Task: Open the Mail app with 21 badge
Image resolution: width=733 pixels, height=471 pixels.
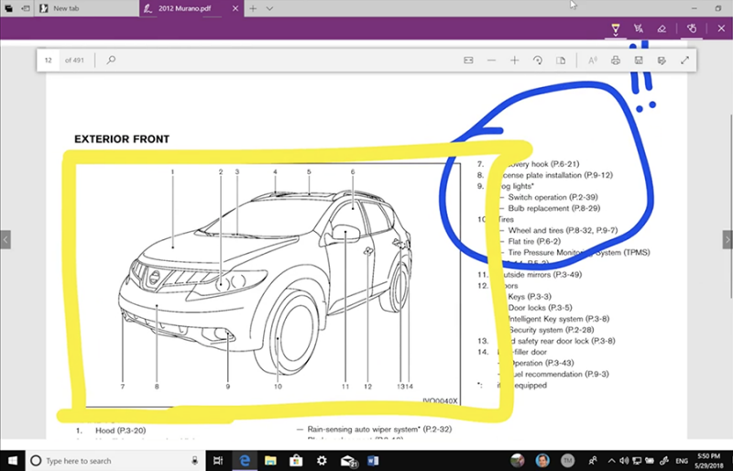Action: 349,461
